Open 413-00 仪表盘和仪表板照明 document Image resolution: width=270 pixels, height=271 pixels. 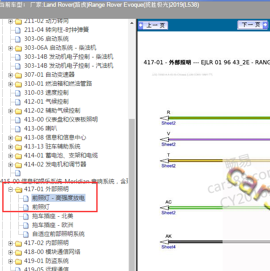pyautogui.click(x=61, y=119)
